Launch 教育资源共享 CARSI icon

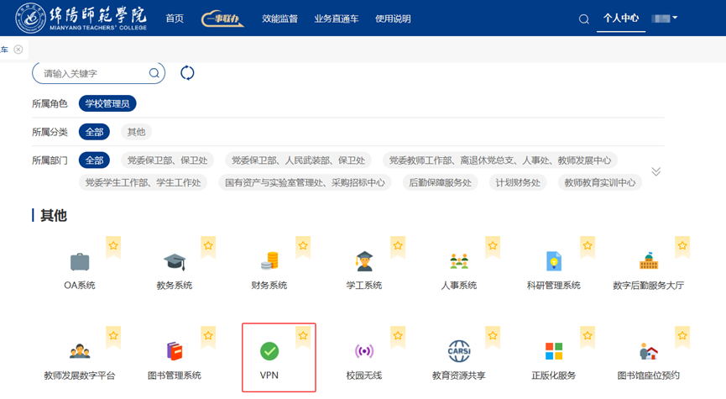pyautogui.click(x=459, y=351)
